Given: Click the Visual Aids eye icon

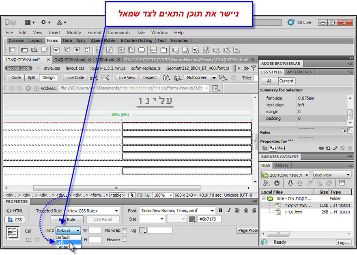Looking at the screenshot, I should point(223,78).
